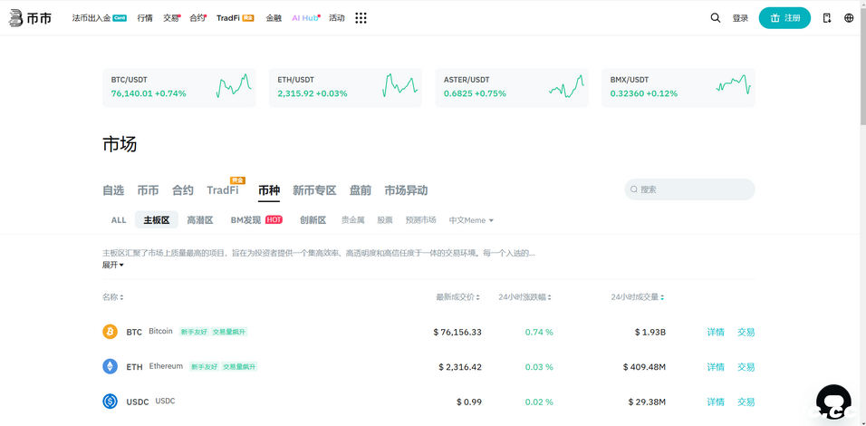Open BMX/USDT sparkline chart
Screen dimensions: 866x426
733,85
